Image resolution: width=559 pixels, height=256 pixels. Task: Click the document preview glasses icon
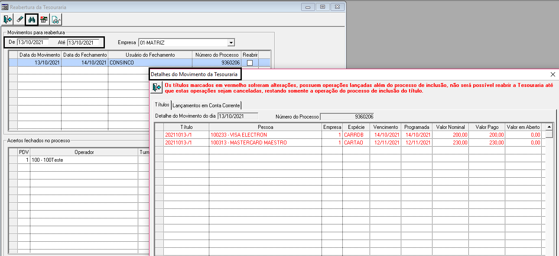(x=56, y=19)
